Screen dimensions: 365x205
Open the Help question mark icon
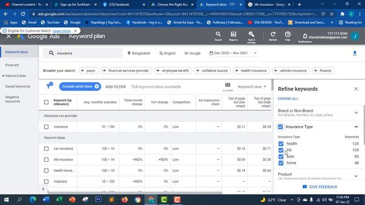287,34
